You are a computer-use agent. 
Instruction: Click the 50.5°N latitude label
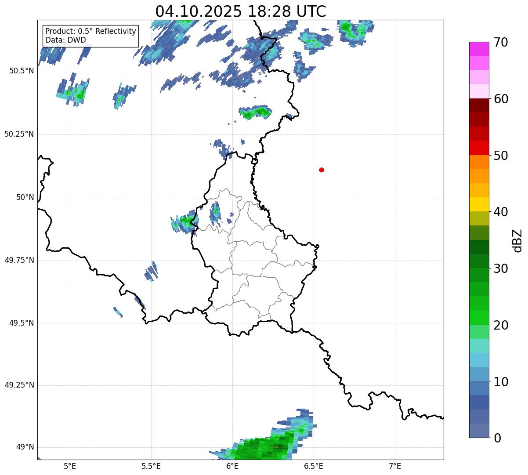(x=22, y=71)
